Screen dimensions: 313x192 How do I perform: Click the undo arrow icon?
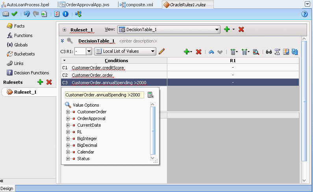[26, 14]
